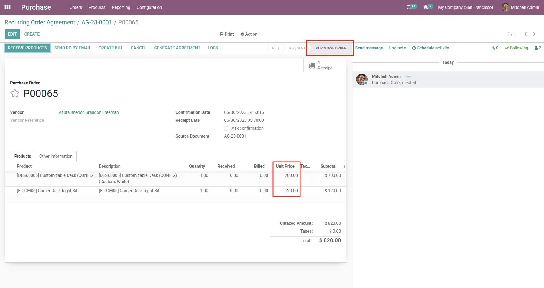Screen dimensions: 544x288
Task: Click RECEIVE PRODUCTS button
Action: (27, 48)
